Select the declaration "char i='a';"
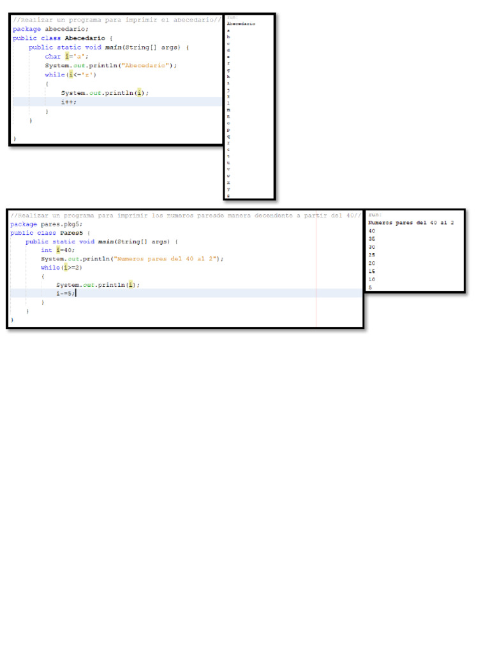Viewport: 490px width, 653px height. pyautogui.click(x=66, y=57)
